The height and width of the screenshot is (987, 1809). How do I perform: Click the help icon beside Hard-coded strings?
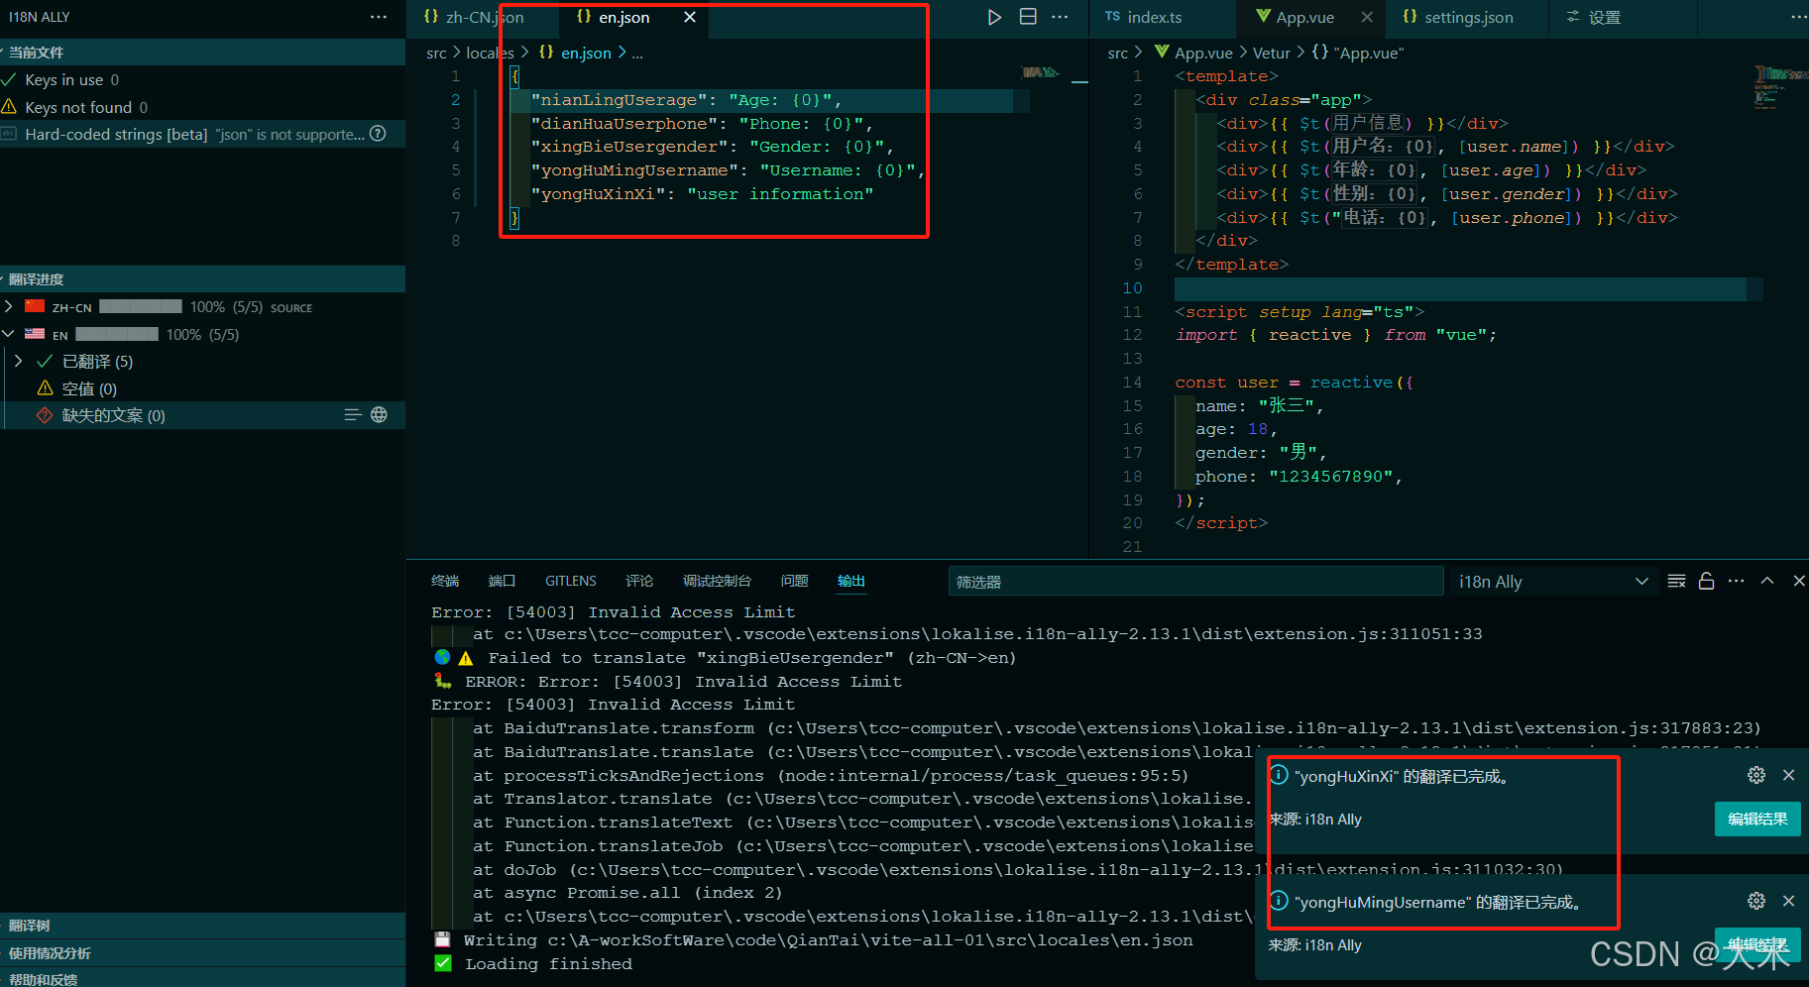pos(378,134)
